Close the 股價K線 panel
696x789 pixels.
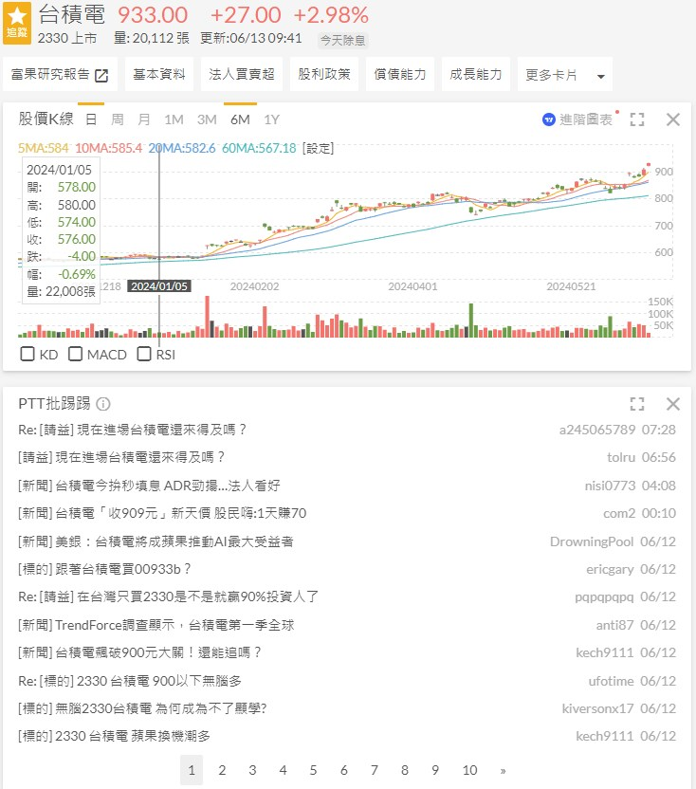pyautogui.click(x=673, y=119)
